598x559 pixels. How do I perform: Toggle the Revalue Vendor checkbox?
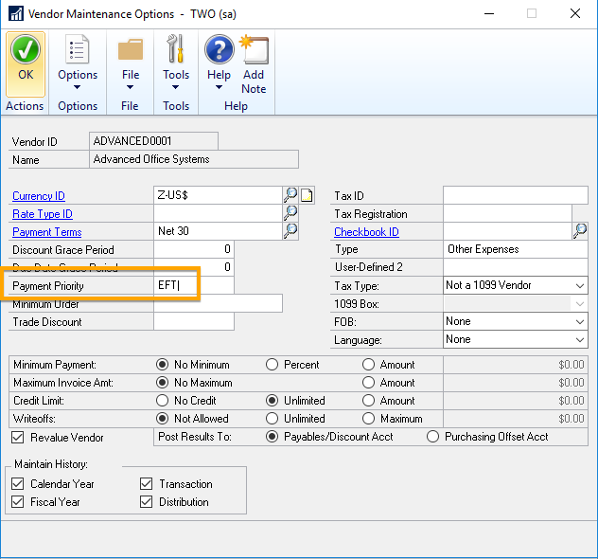pos(18,437)
